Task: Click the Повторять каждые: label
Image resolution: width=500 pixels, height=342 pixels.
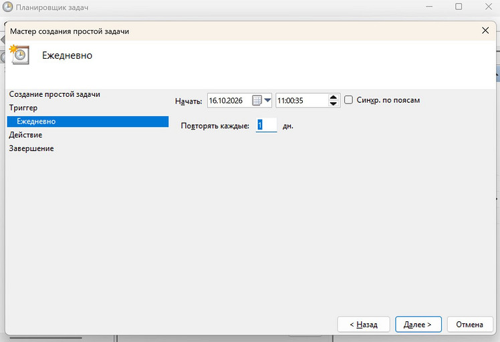Action: coord(215,126)
